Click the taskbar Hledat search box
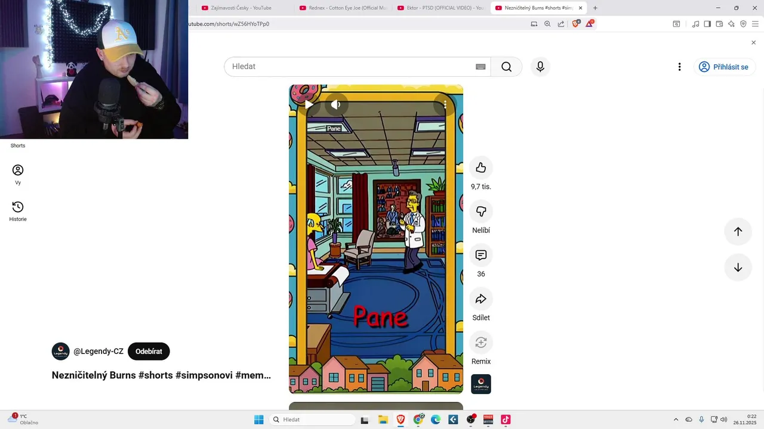The image size is (764, 429). 312,419
